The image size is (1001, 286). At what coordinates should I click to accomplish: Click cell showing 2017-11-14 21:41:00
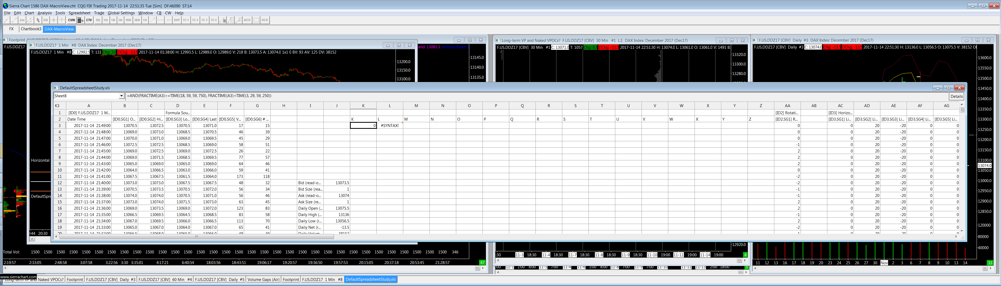pyautogui.click(x=89, y=177)
